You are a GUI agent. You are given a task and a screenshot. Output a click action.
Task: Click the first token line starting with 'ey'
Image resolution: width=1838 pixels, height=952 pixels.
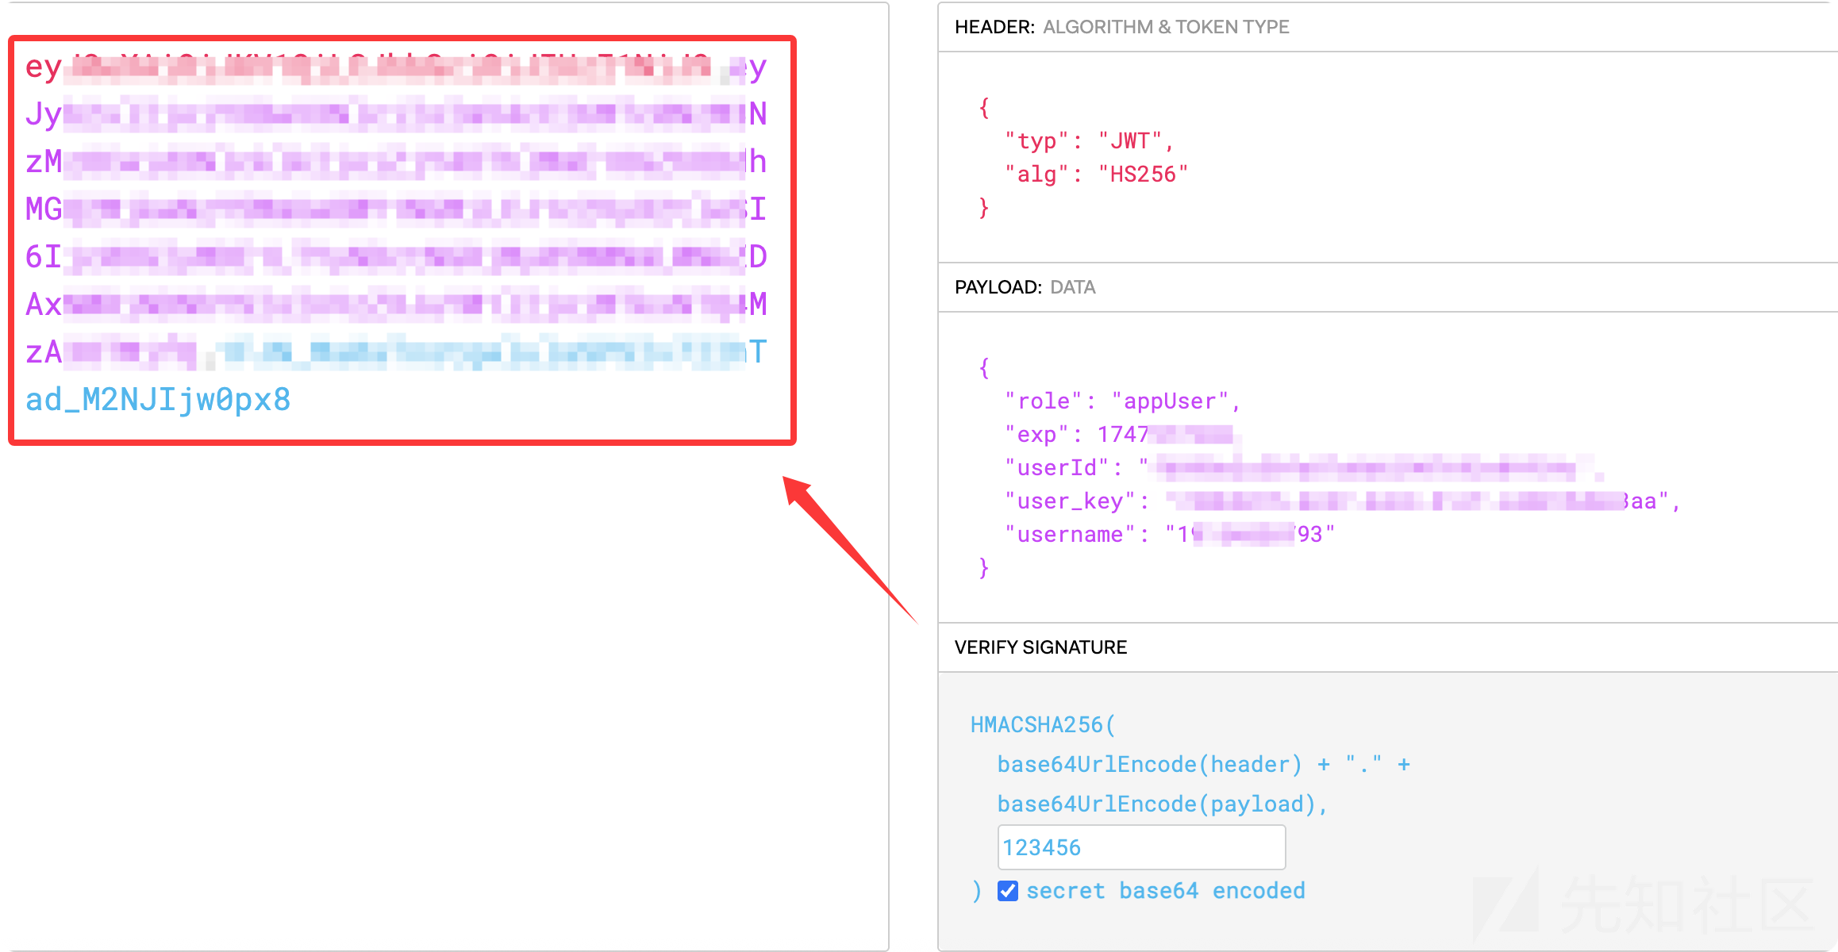coord(395,68)
